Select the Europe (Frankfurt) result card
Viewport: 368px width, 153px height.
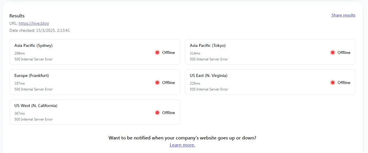click(x=95, y=82)
